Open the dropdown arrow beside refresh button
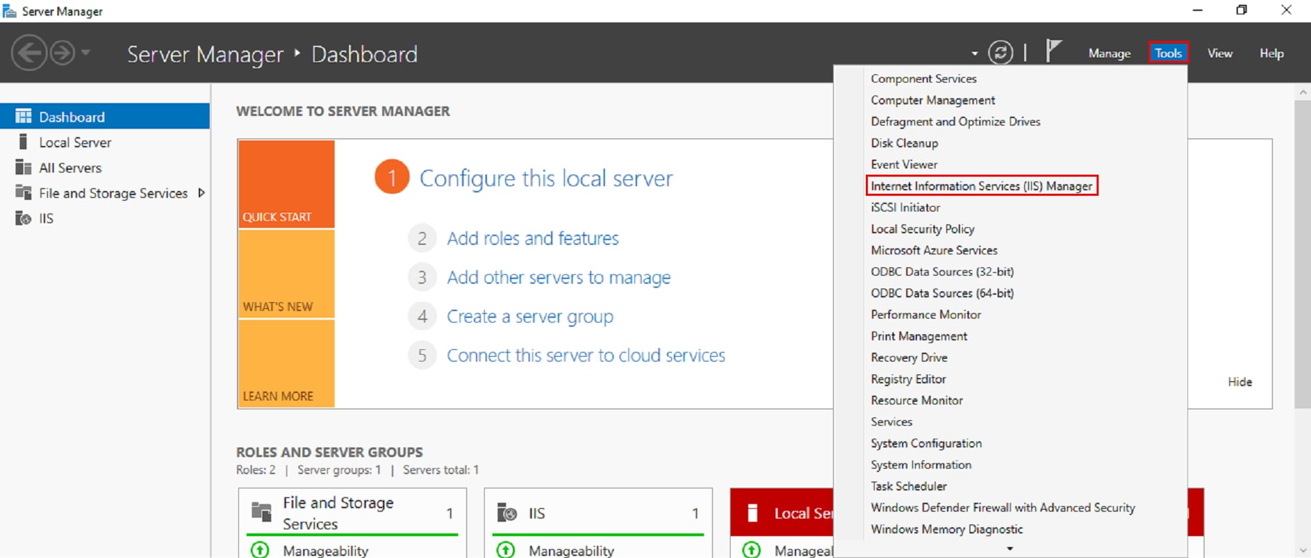 point(974,53)
